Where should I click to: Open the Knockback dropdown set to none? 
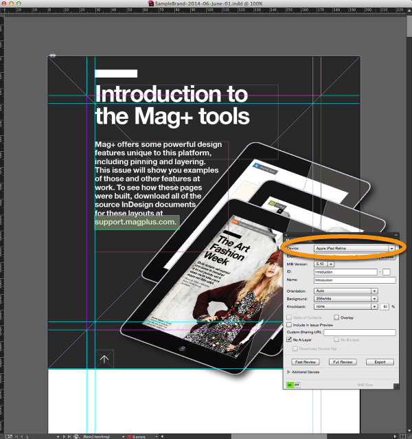pyautogui.click(x=346, y=306)
